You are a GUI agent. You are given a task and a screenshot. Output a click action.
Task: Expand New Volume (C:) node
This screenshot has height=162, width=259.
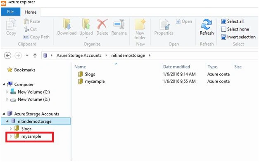pos(7,92)
